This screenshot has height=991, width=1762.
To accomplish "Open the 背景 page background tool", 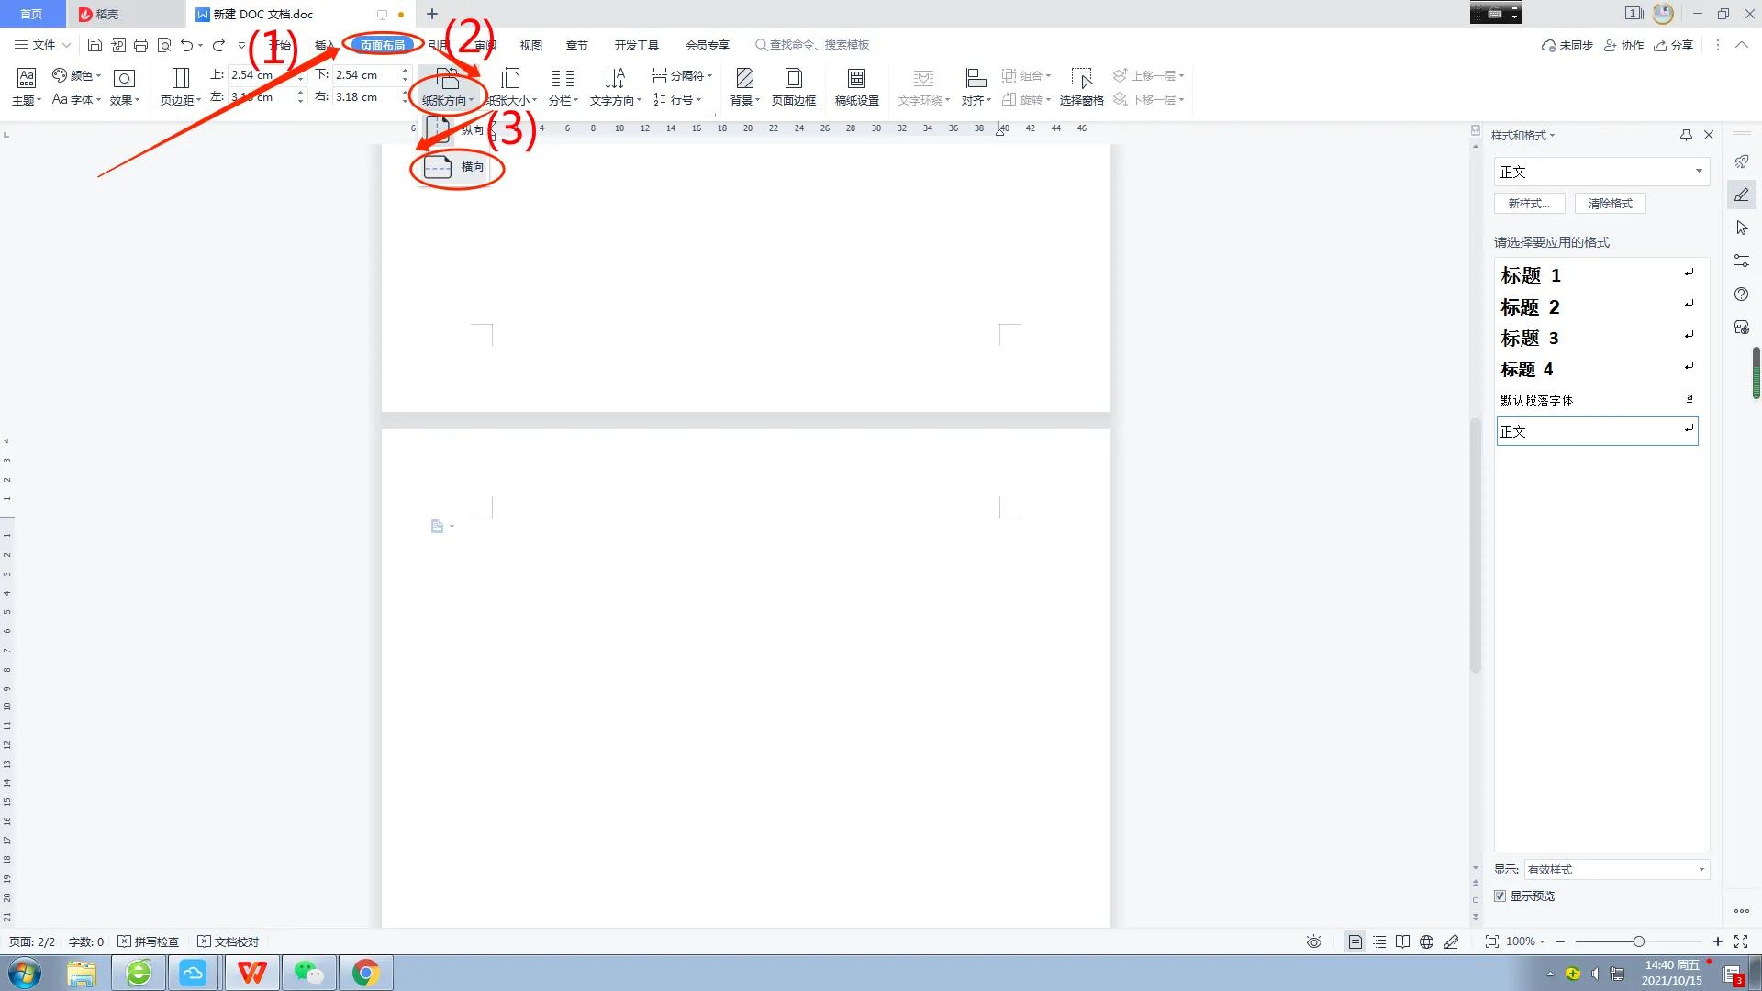I will [x=744, y=87].
